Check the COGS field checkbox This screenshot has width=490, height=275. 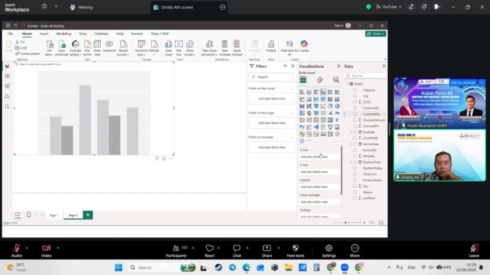pyautogui.click(x=355, y=102)
